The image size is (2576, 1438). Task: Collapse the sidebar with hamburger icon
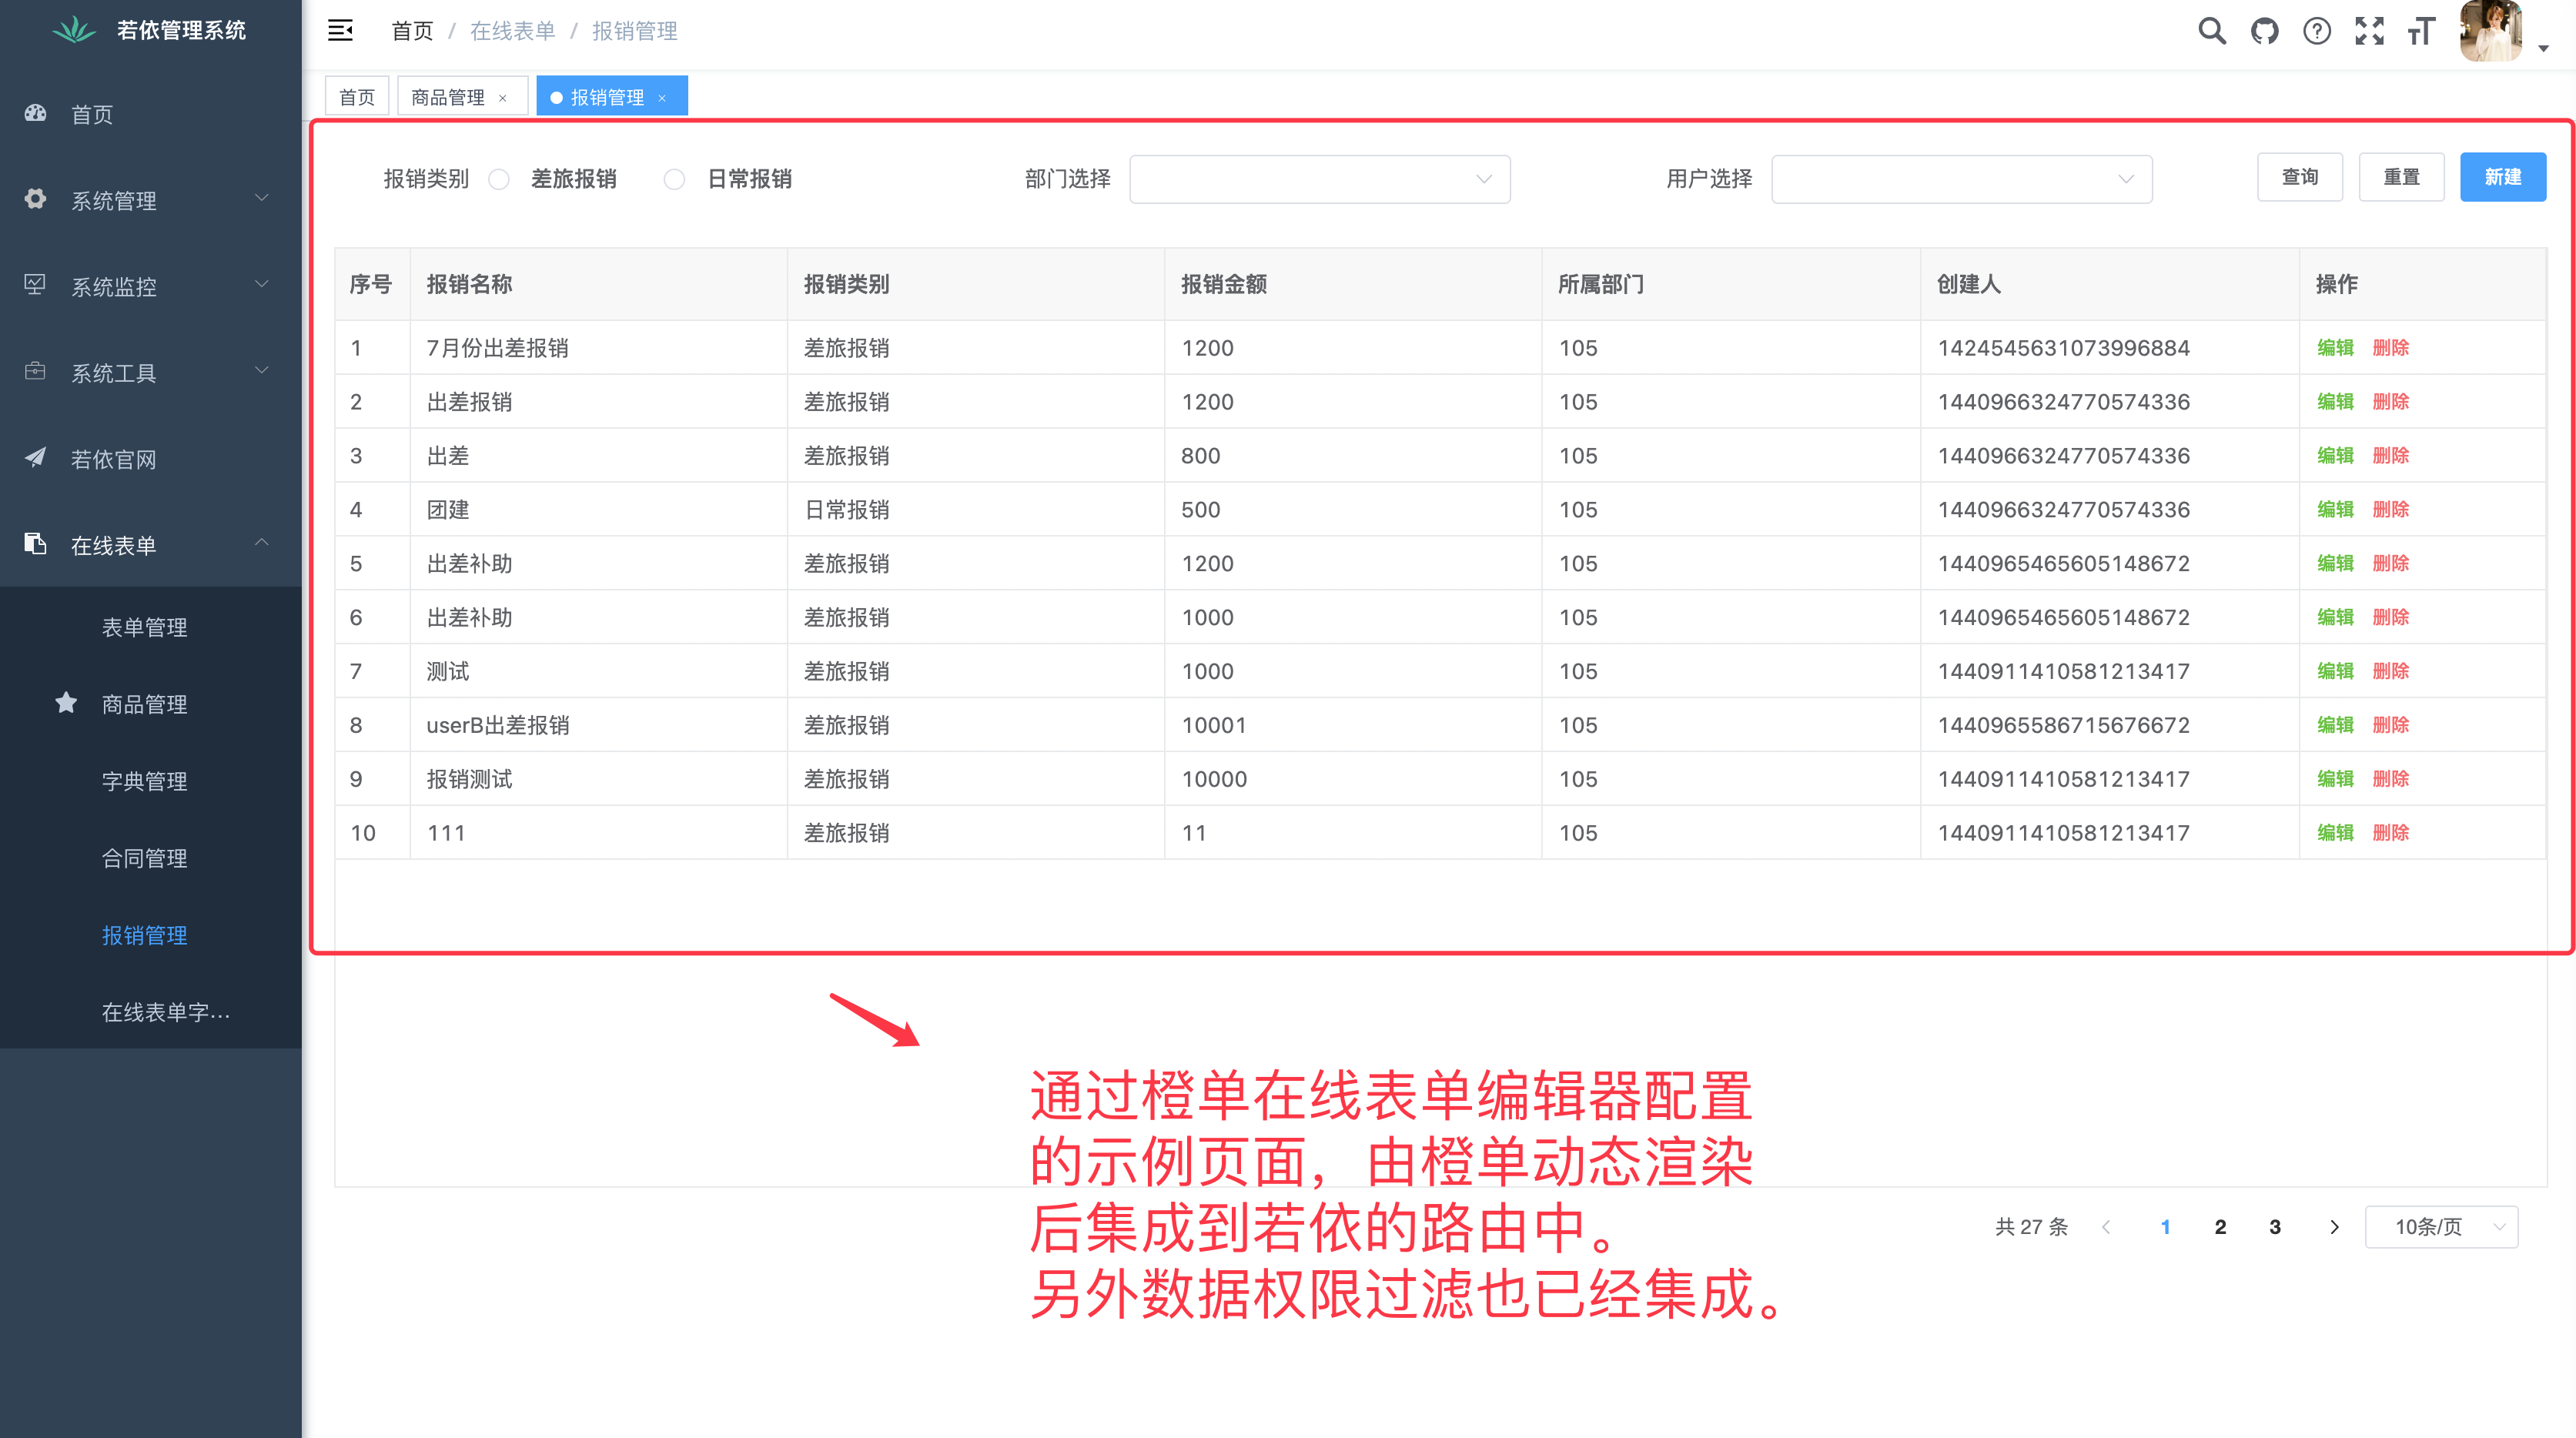[340, 31]
